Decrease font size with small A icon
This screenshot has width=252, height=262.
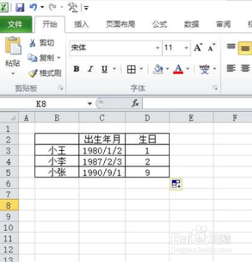[x=211, y=48]
